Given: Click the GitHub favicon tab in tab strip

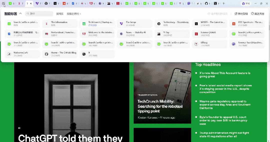Looking at the screenshot, I should 206,3.
